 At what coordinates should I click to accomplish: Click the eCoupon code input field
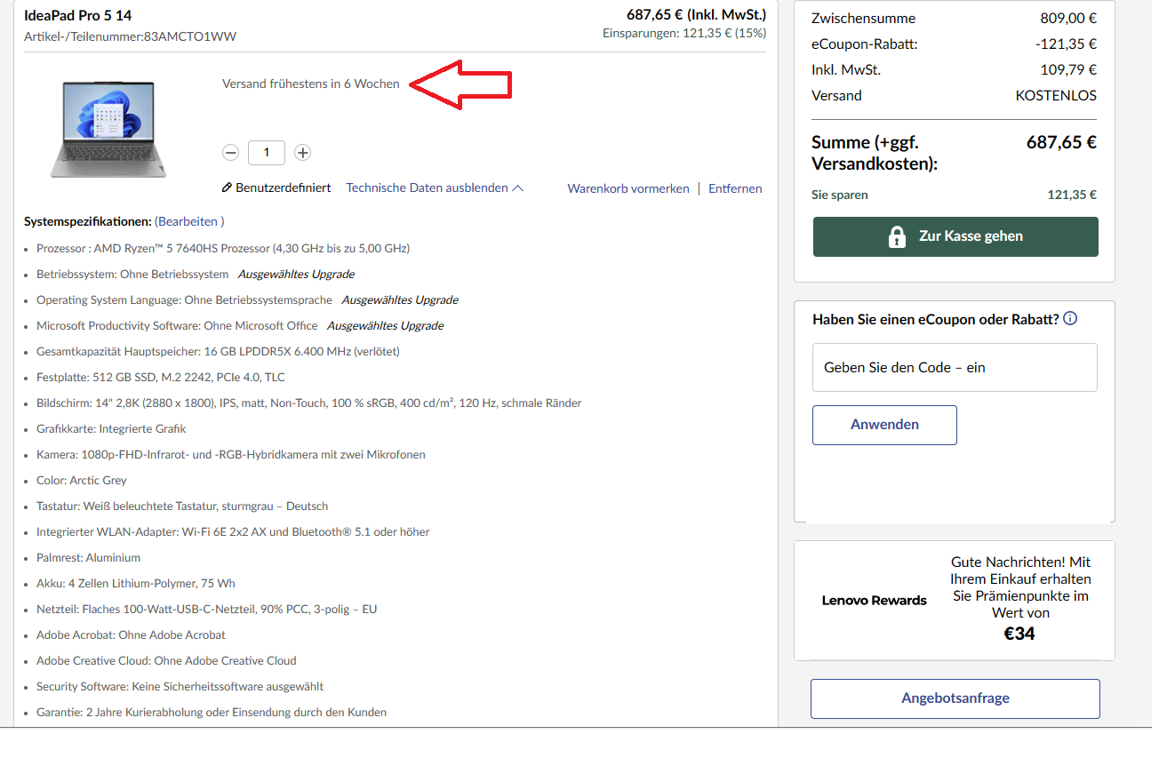pyautogui.click(x=955, y=367)
